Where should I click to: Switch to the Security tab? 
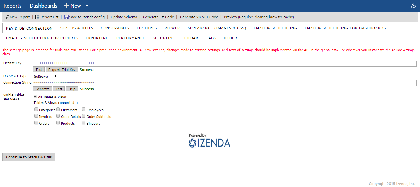[x=162, y=38]
